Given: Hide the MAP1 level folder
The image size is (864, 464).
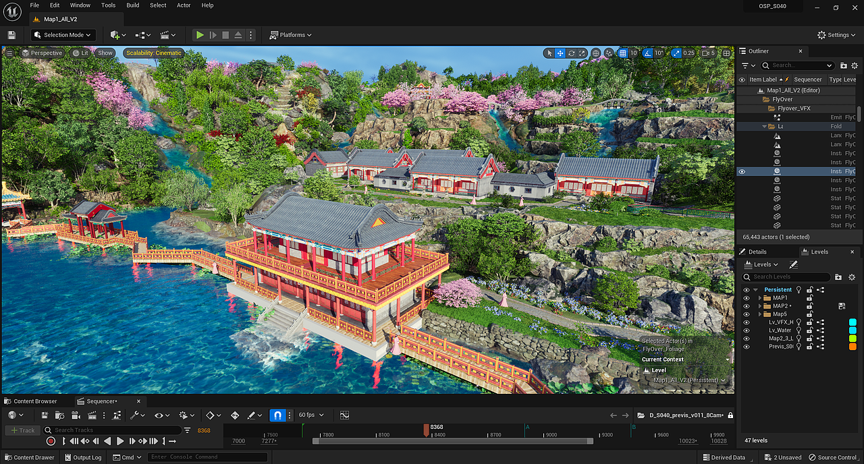Looking at the screenshot, I should [746, 298].
